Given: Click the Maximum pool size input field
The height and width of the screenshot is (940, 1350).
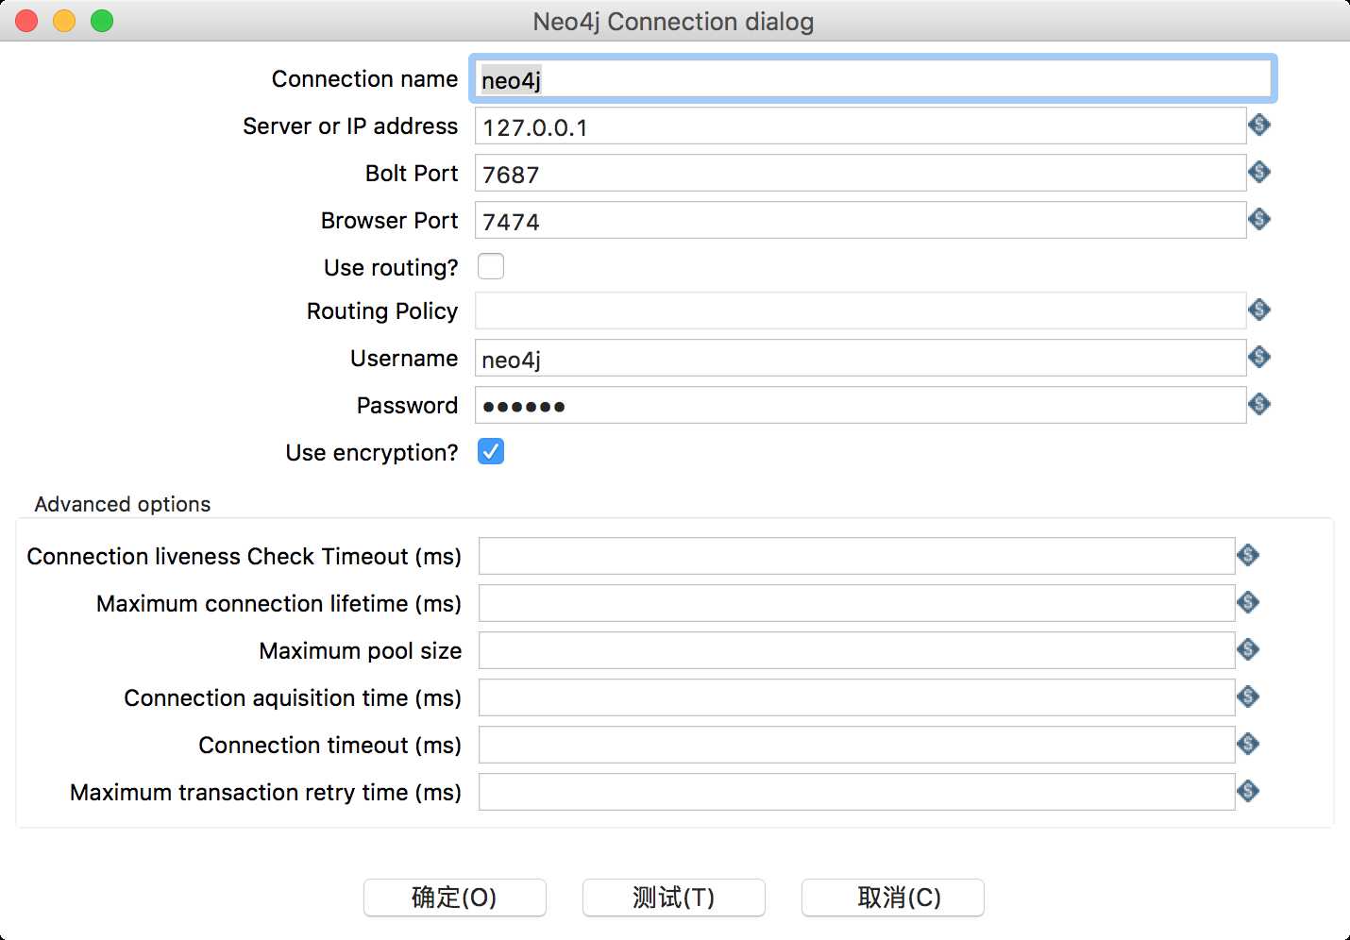Looking at the screenshot, I should tap(856, 650).
